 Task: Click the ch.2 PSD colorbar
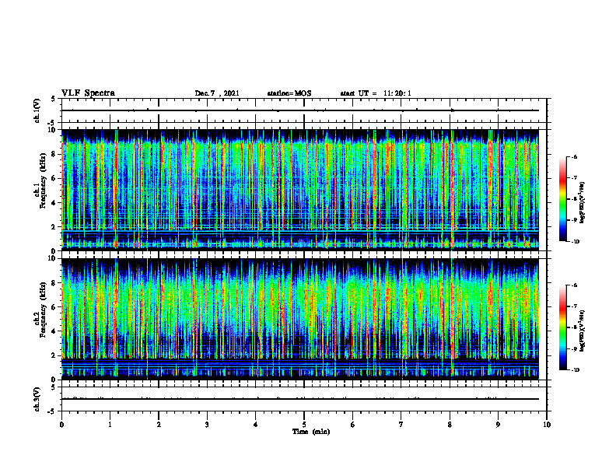tap(562, 327)
